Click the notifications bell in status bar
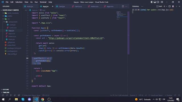The image size is (182, 102). (x=179, y=95)
